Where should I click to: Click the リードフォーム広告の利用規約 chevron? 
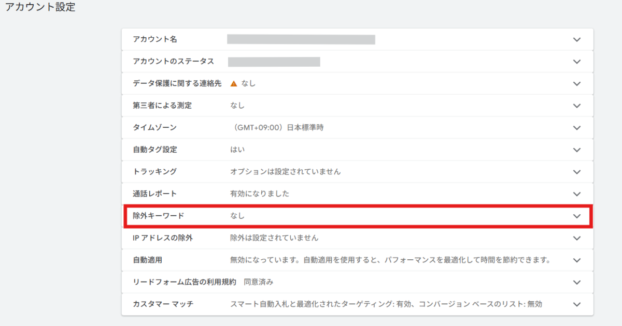(x=577, y=283)
